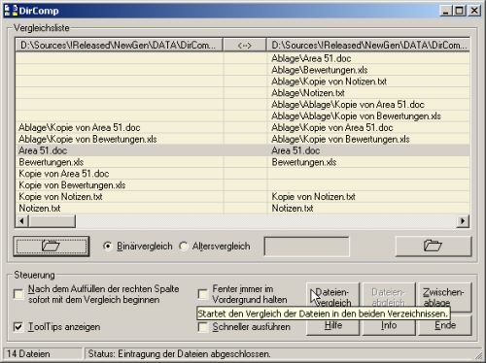Viewport: 486px width, 363px height.
Task: Select 'Ablage\Ablage\Kopie von Area 51.doc'
Action: pos(348,105)
